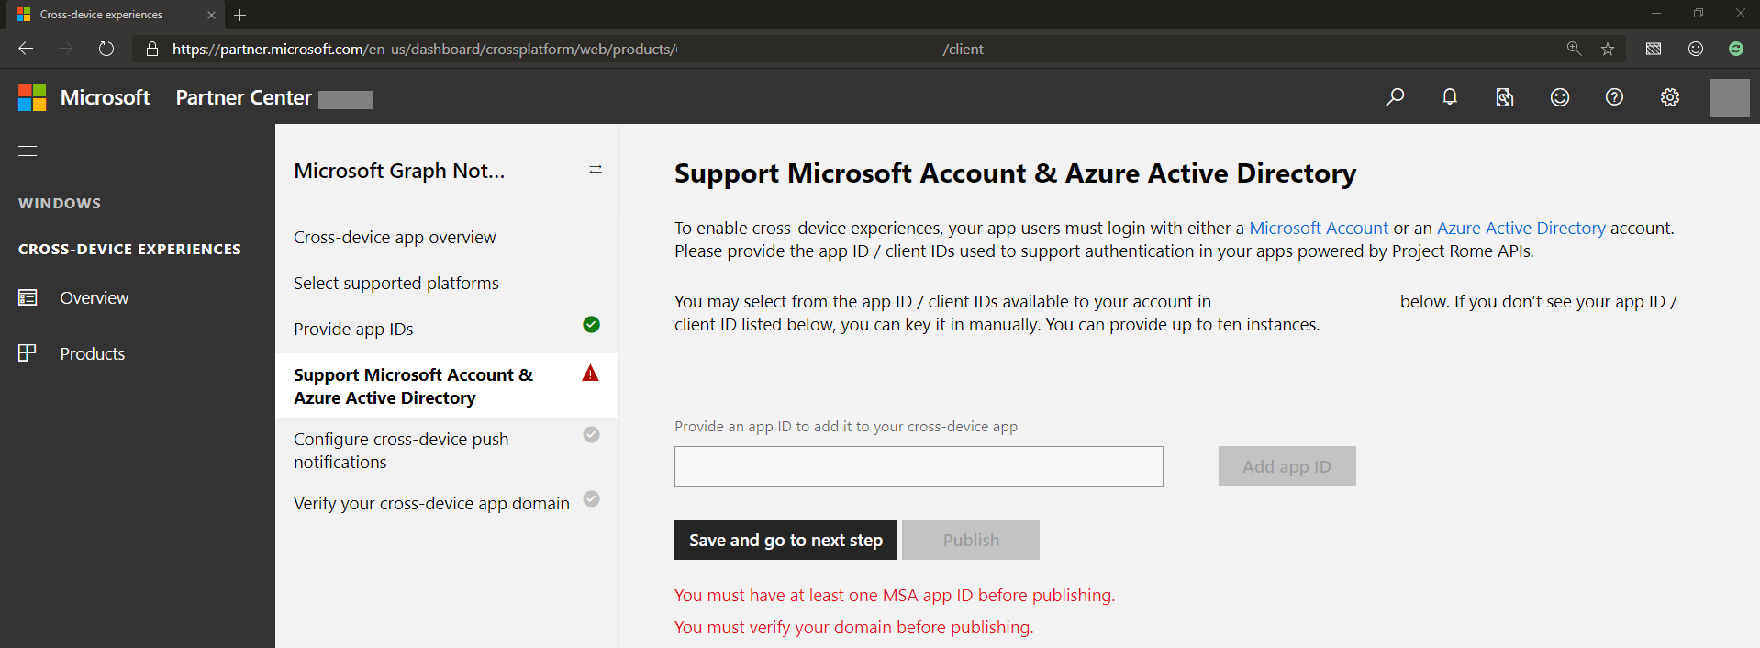
Task: Open a new browser tab
Action: pyautogui.click(x=240, y=15)
